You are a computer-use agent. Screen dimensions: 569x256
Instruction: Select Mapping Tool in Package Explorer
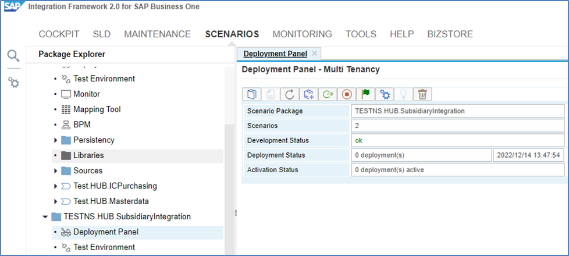point(97,109)
